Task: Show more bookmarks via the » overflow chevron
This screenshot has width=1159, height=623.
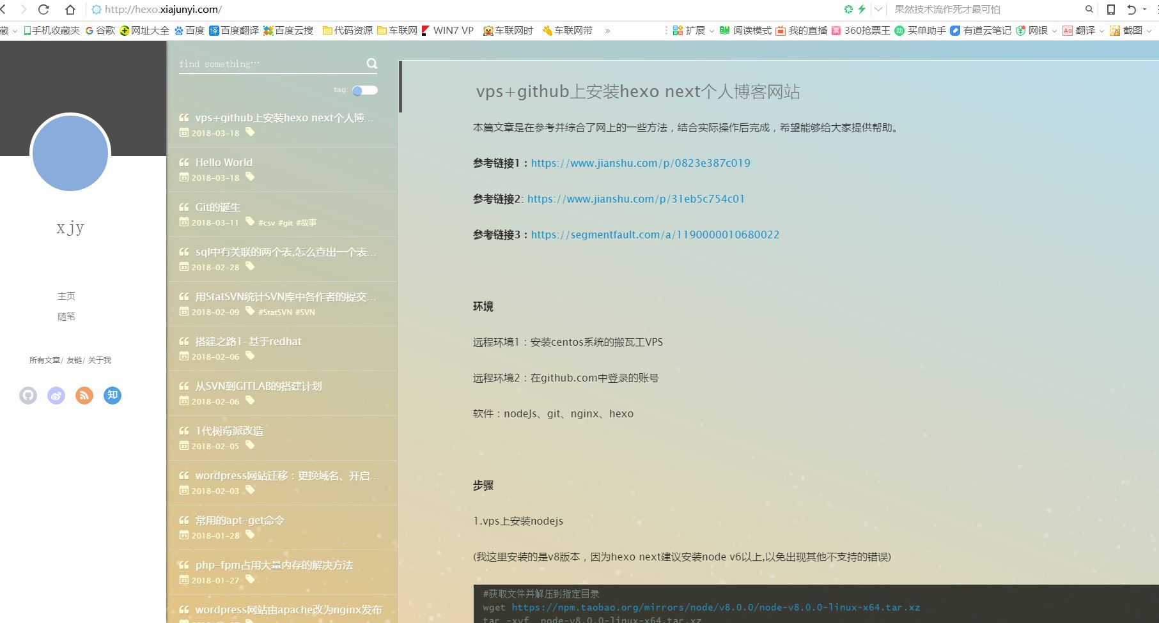Action: tap(607, 30)
